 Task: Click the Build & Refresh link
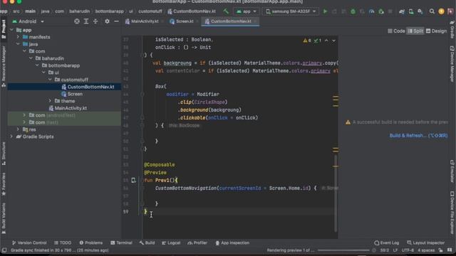(x=418, y=136)
